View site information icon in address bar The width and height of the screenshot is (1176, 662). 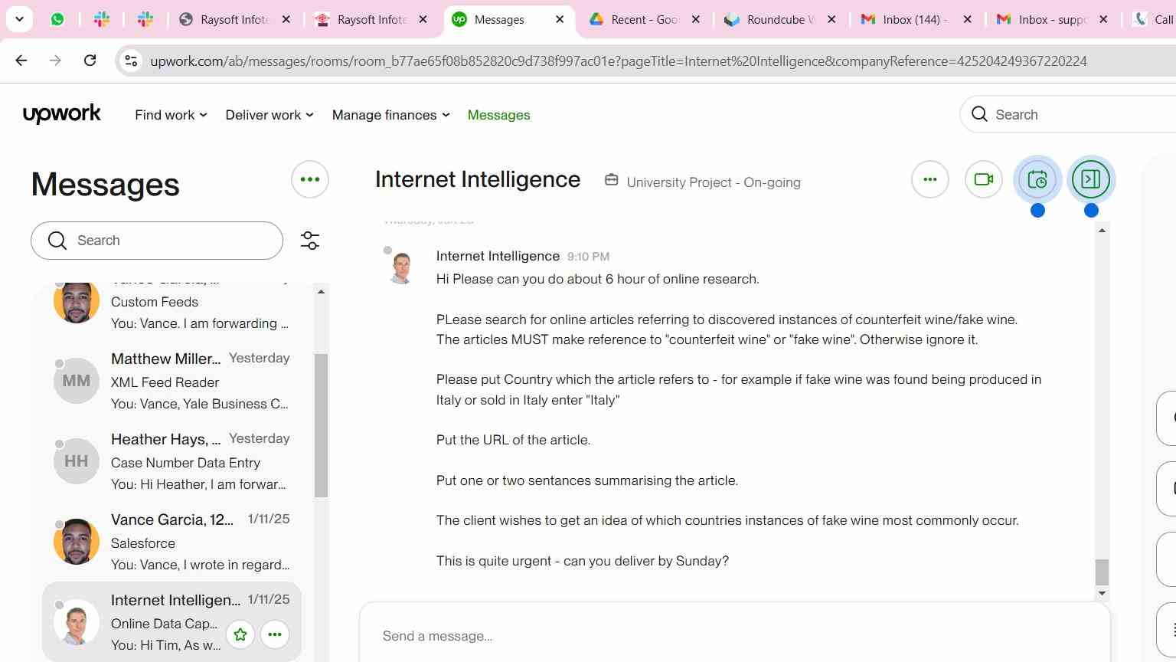tap(131, 61)
